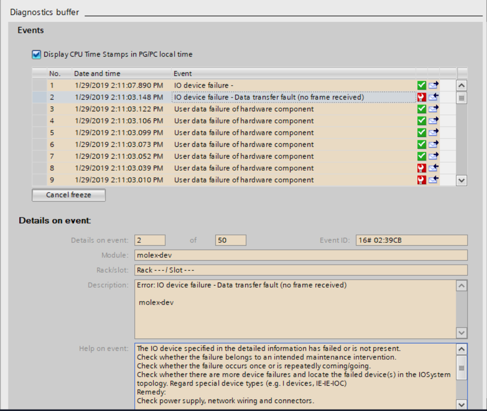Click Module field containing molex-dev
The width and height of the screenshot is (487, 411).
(x=301, y=255)
